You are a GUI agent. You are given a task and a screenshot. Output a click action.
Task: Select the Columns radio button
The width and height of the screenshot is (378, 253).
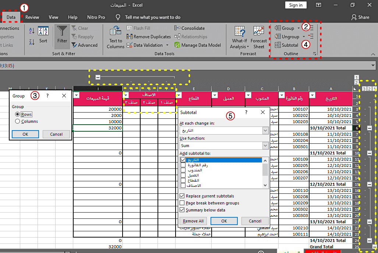[17, 121]
